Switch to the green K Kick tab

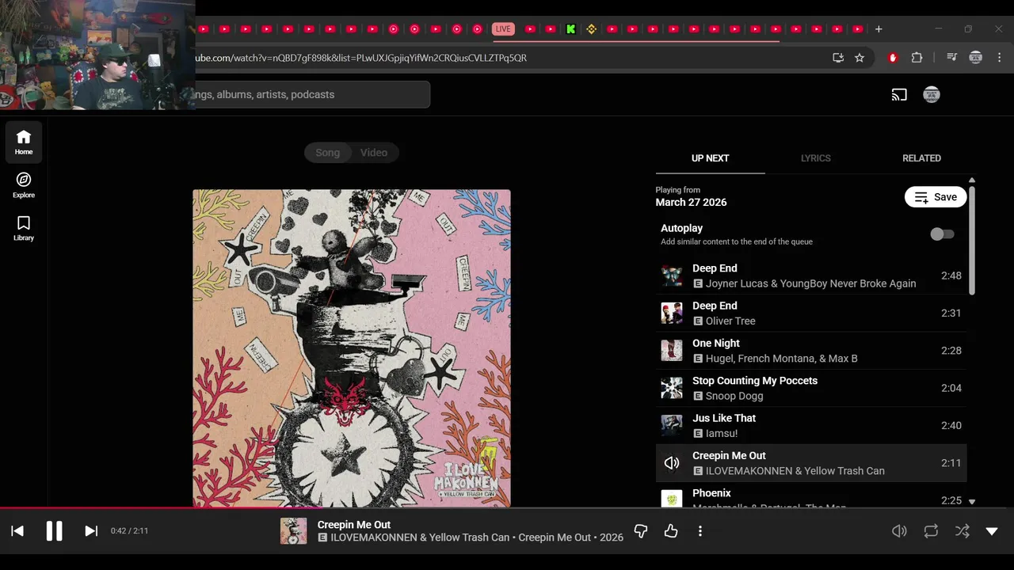point(571,29)
